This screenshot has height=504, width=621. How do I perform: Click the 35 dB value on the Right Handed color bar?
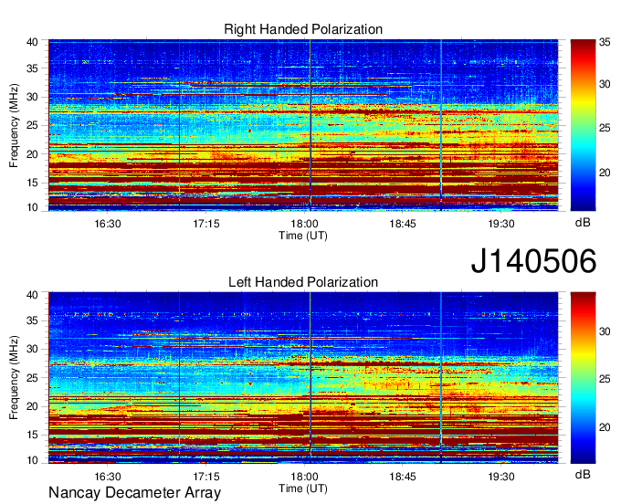point(605,42)
